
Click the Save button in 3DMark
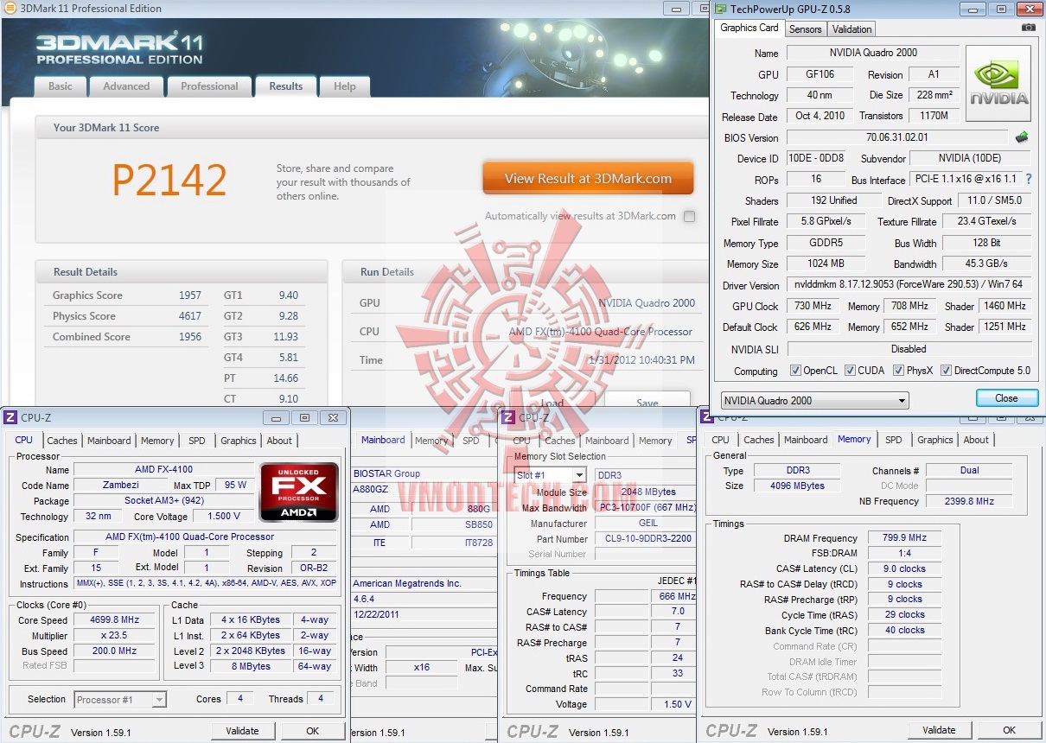click(647, 401)
